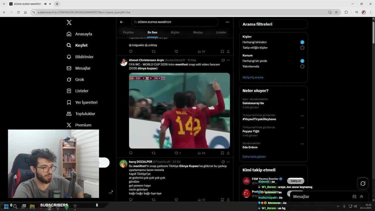The image size is (375, 211).
Task: Reply to barış DOZALPER post
Action: pyautogui.click(x=131, y=200)
